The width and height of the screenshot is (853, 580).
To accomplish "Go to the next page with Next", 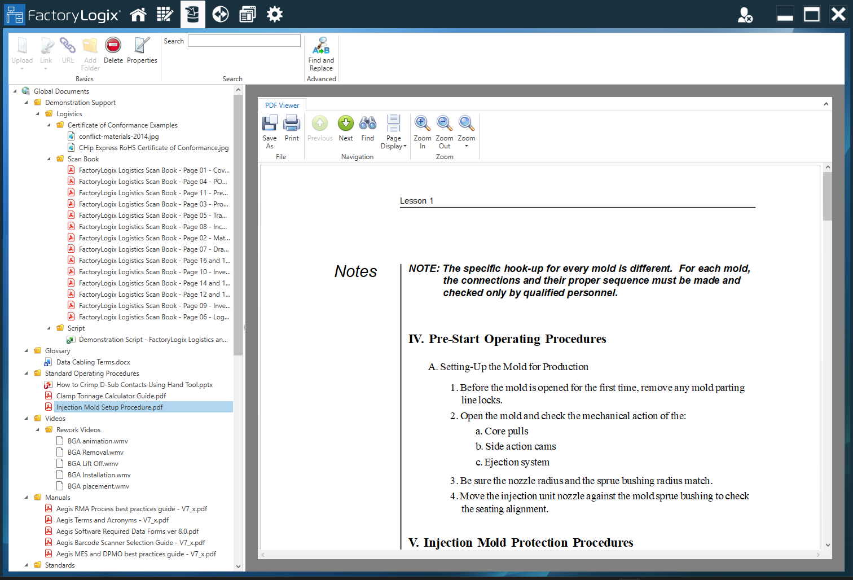I will point(345,129).
